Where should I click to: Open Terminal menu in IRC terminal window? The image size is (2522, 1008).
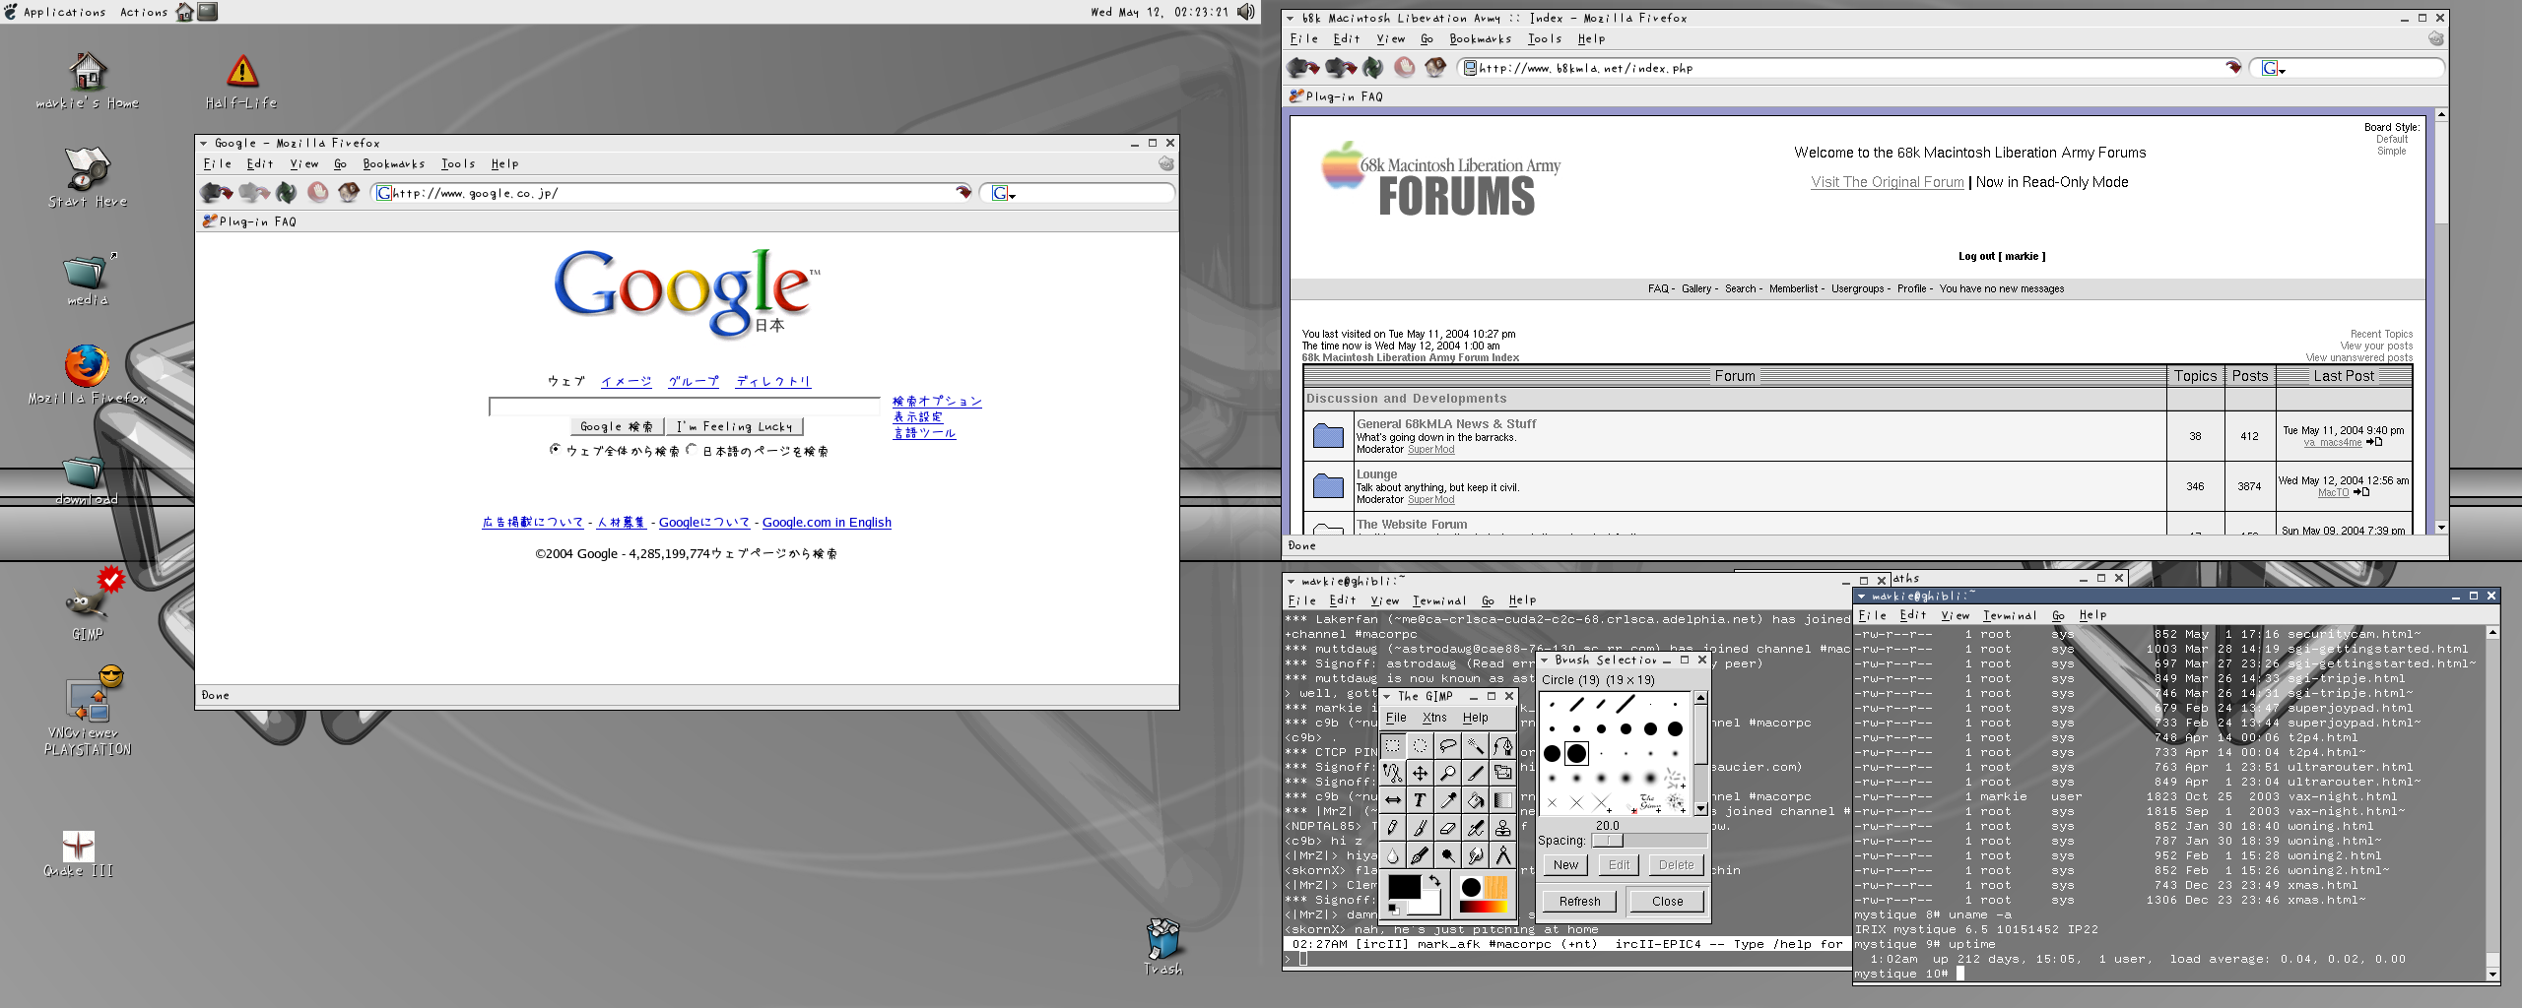pyautogui.click(x=1438, y=600)
